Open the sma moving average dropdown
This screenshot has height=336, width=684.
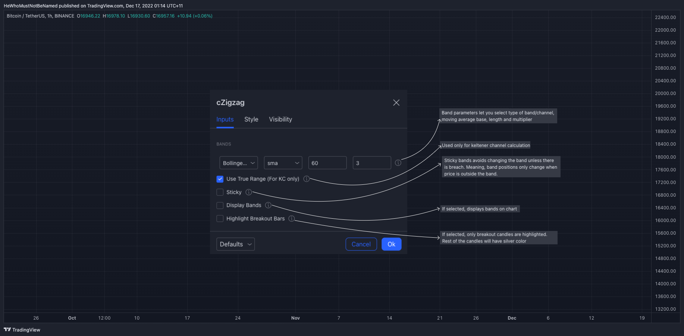pos(283,163)
